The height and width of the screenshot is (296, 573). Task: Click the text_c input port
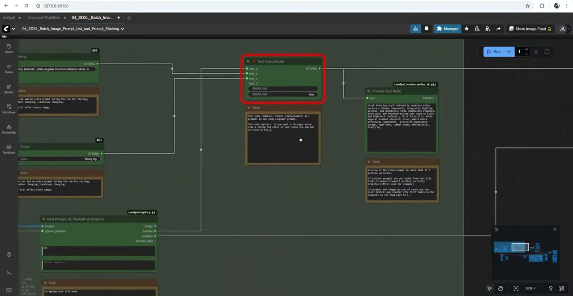247,78
